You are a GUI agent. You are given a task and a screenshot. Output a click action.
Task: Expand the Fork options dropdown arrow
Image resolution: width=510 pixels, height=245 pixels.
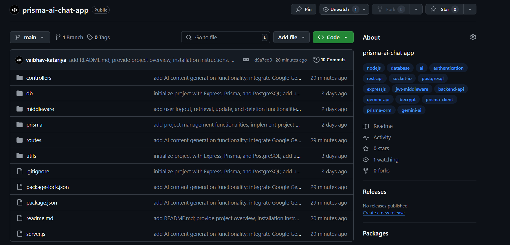[416, 9]
